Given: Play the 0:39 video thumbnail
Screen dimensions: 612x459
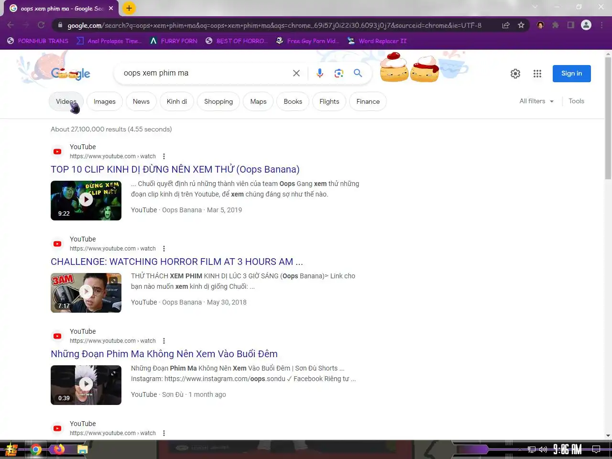Looking at the screenshot, I should [86, 385].
